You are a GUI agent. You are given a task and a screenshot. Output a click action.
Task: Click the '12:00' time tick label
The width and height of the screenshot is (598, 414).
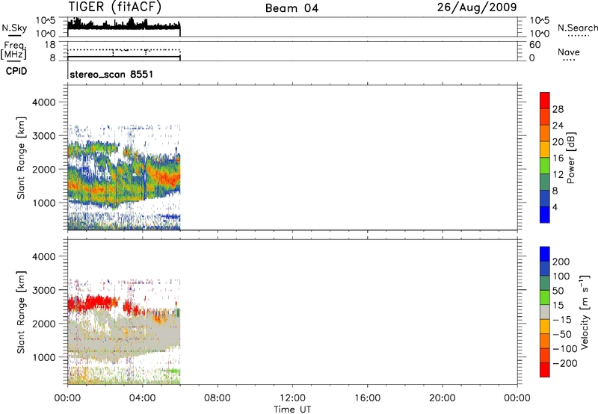tap(292, 398)
